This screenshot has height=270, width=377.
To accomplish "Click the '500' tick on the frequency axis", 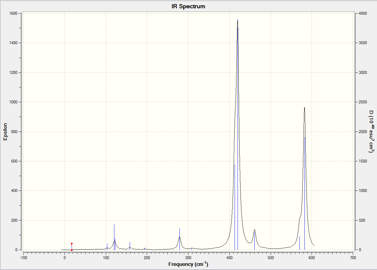I will pyautogui.click(x=271, y=258).
